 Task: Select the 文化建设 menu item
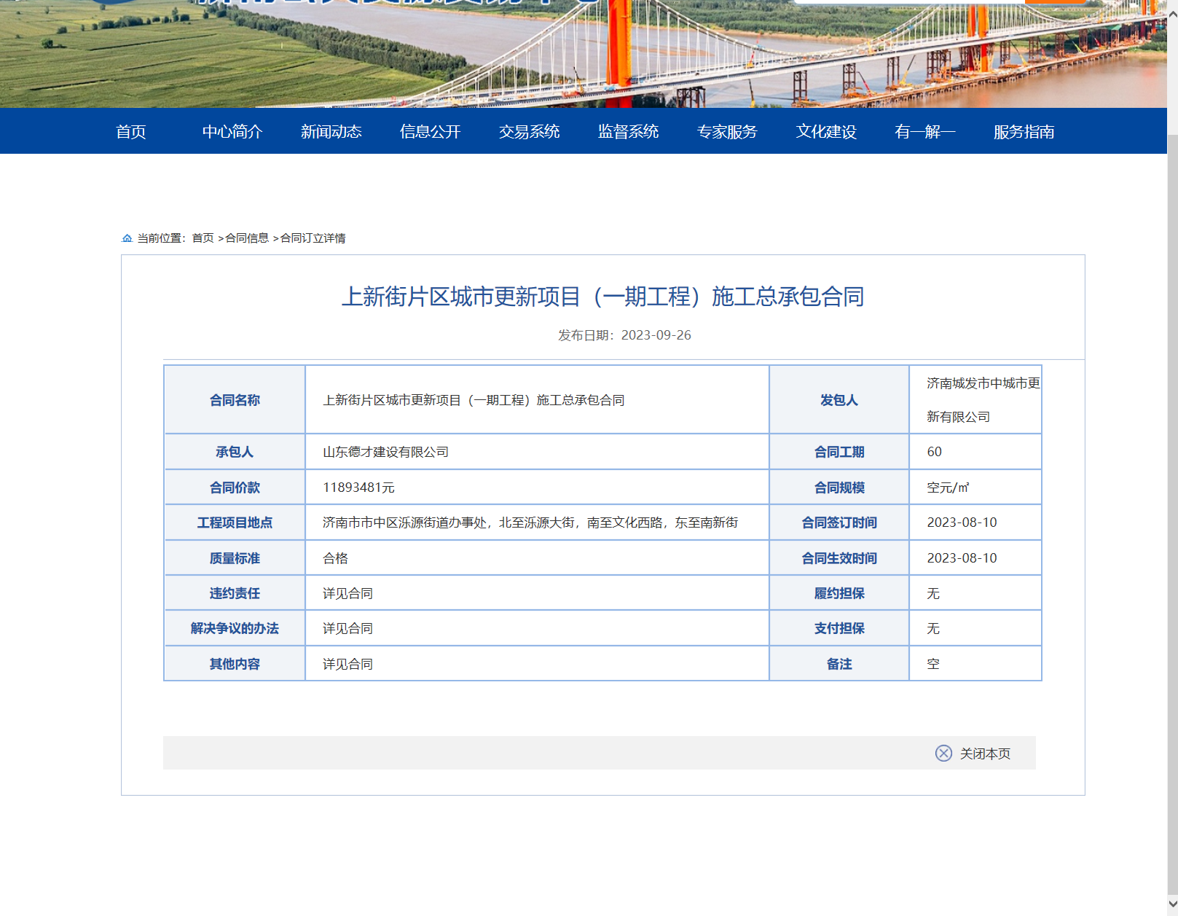click(826, 132)
